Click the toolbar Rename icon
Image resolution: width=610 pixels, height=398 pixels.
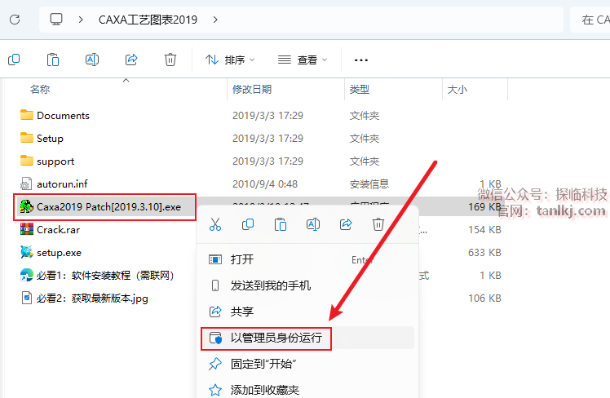(92, 60)
